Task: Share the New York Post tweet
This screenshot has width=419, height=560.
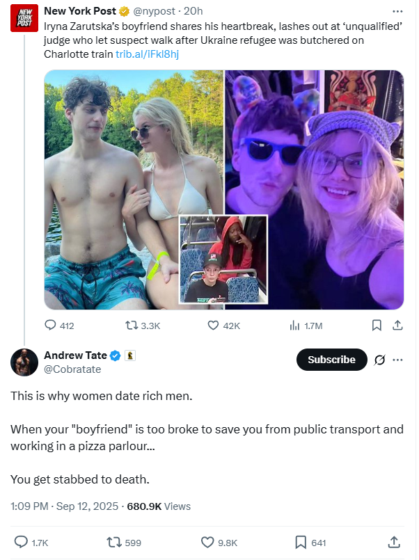Action: click(x=397, y=326)
